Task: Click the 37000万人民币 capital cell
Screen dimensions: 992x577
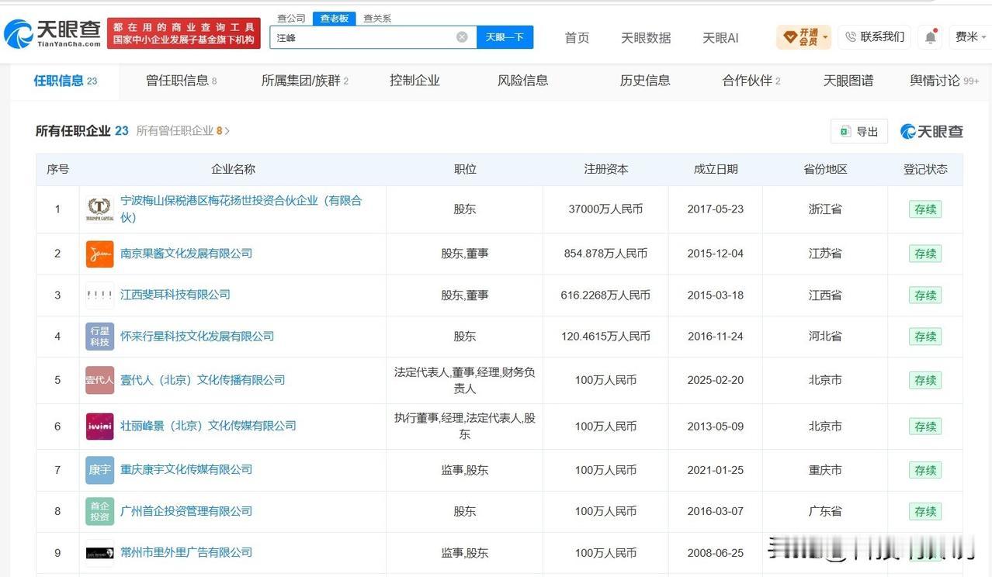Action: [x=605, y=209]
